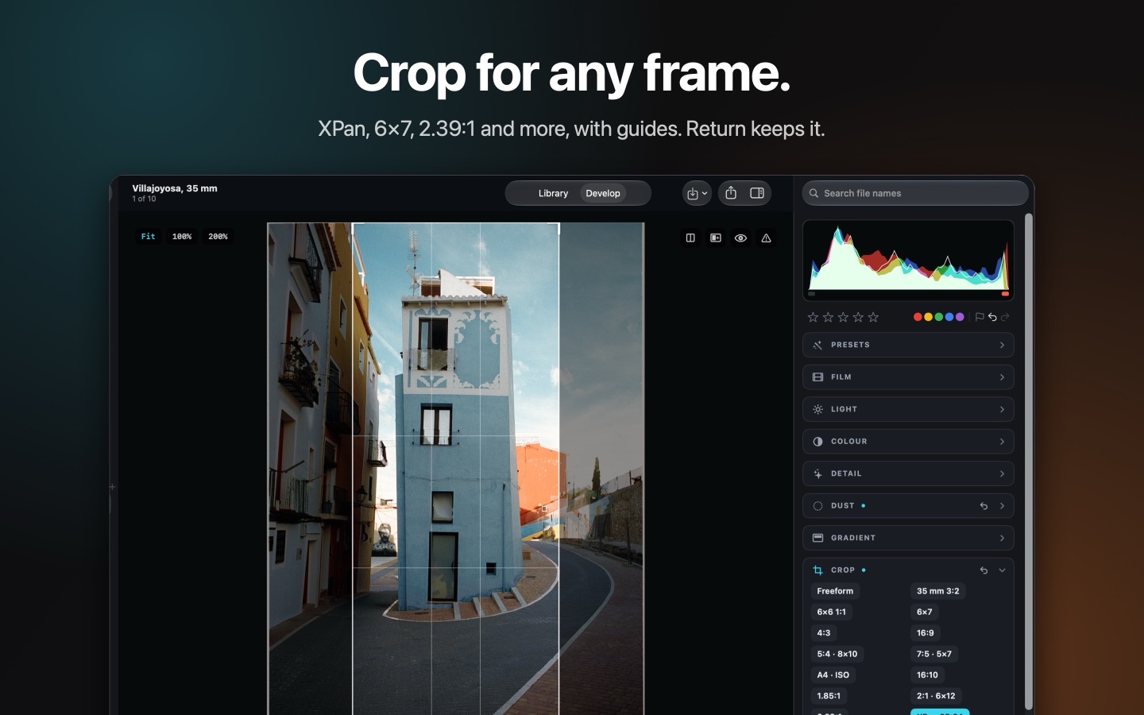The width and height of the screenshot is (1144, 715).
Task: Click the Crop tool icon
Action: pos(817,570)
